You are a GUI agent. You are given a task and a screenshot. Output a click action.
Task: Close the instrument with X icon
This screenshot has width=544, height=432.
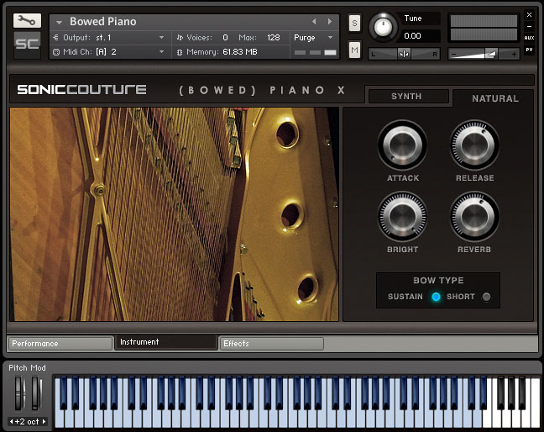pos(529,14)
